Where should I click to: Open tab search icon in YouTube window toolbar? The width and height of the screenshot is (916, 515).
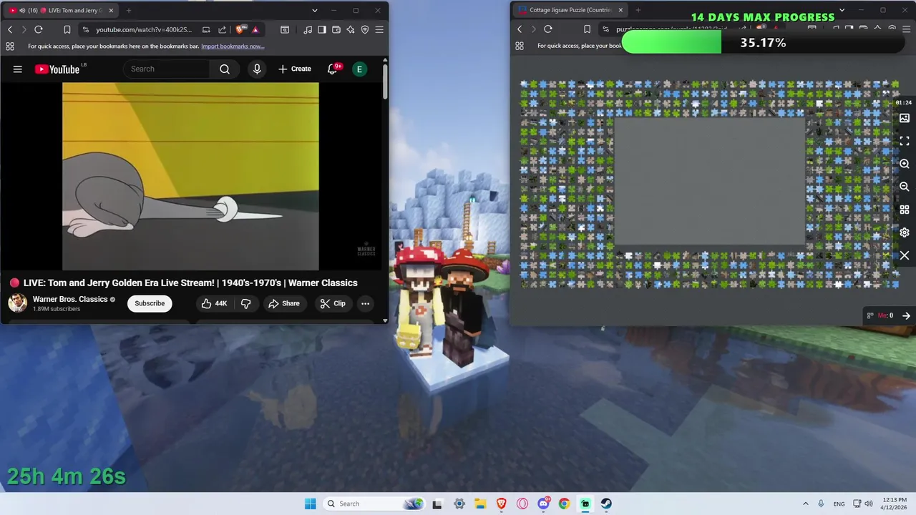pyautogui.click(x=285, y=29)
